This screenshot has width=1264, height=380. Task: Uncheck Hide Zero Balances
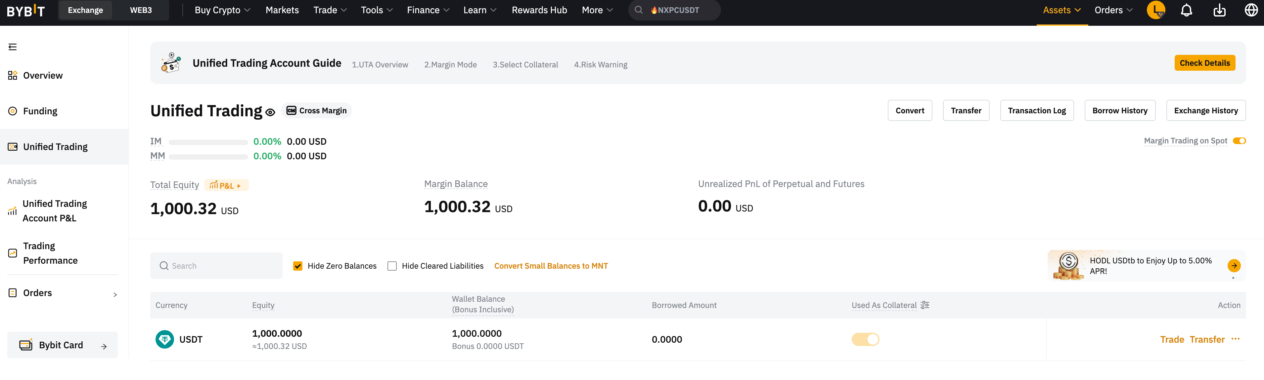(298, 266)
